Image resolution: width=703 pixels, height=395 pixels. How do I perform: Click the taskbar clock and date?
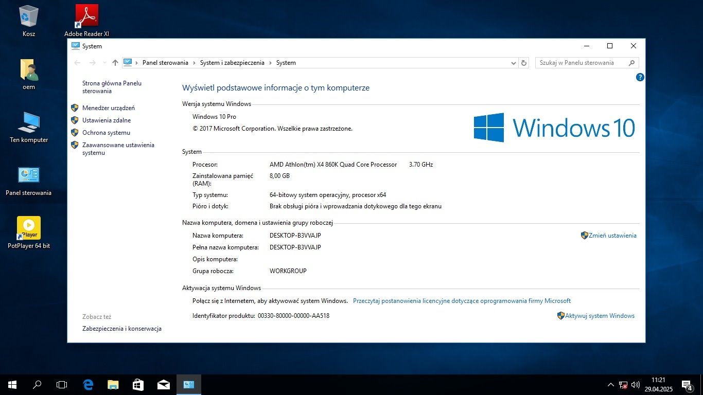coord(658,385)
